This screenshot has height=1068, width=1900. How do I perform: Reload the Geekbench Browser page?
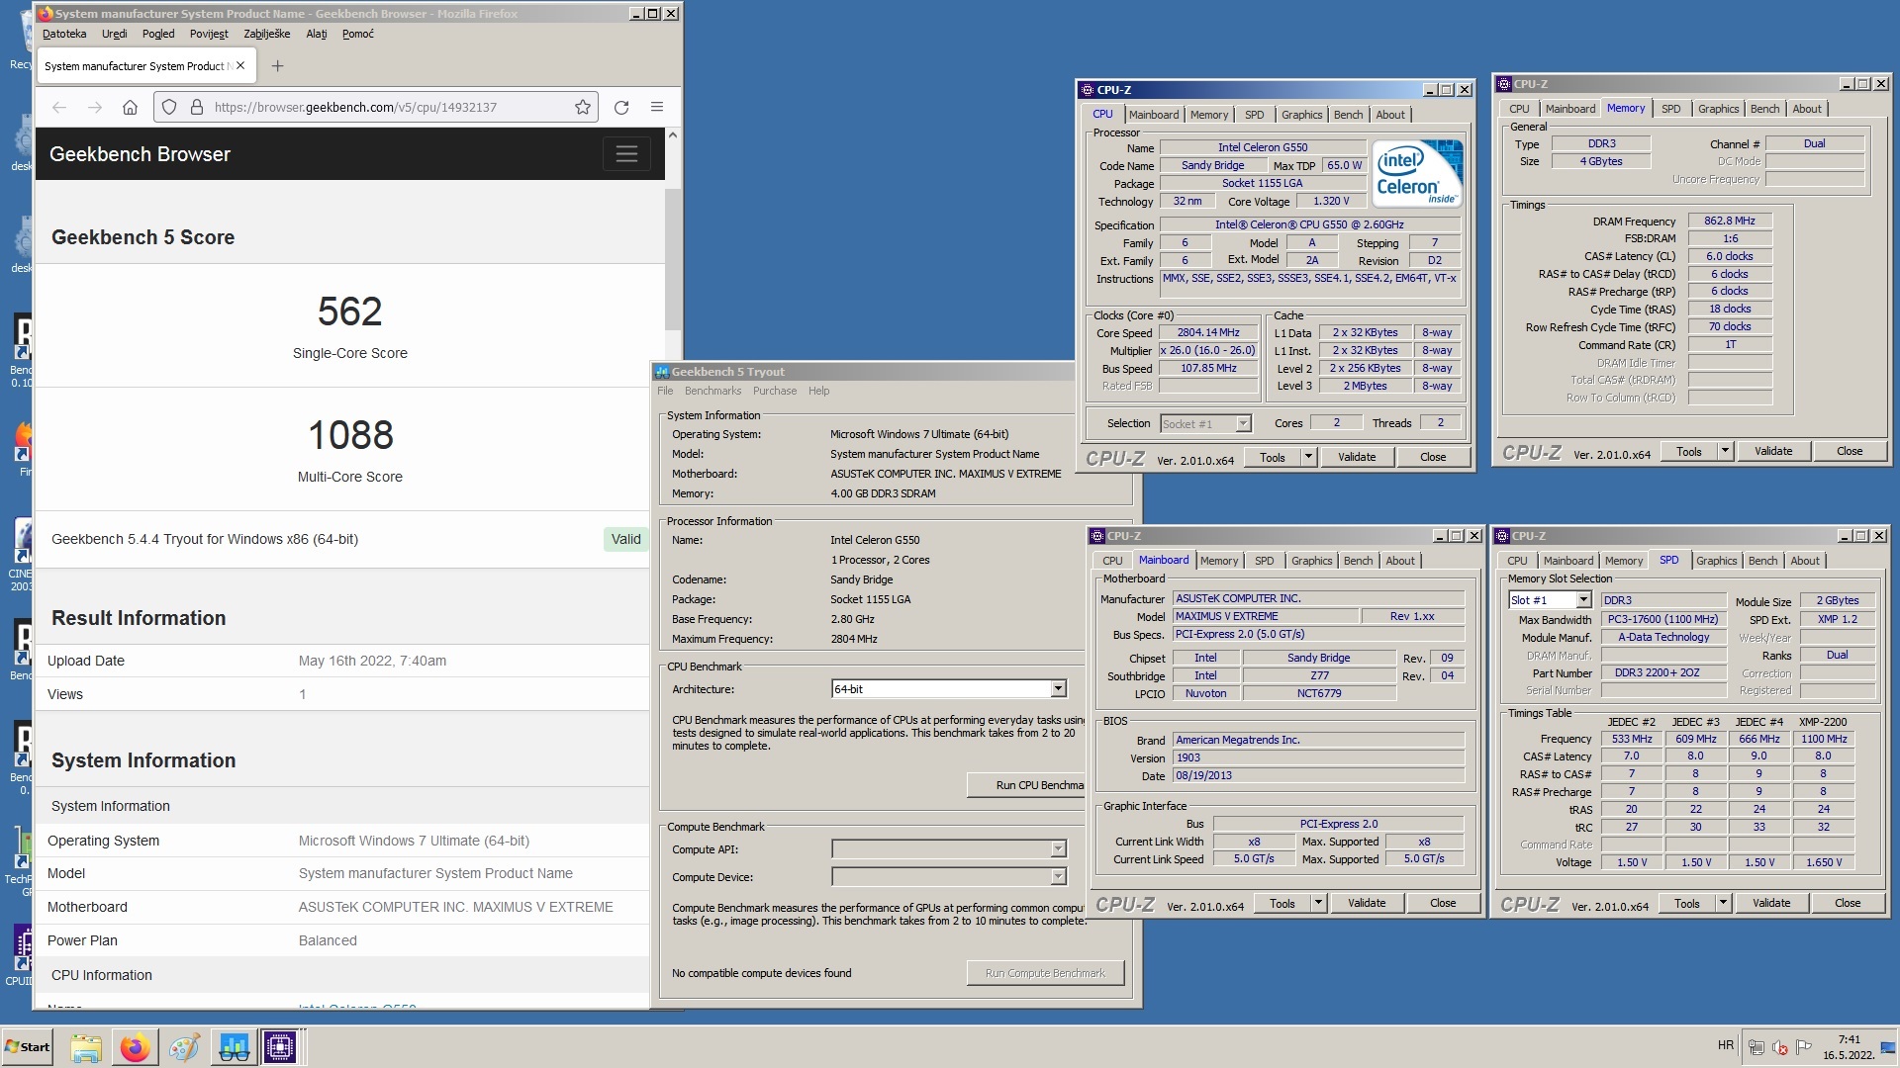pos(621,107)
